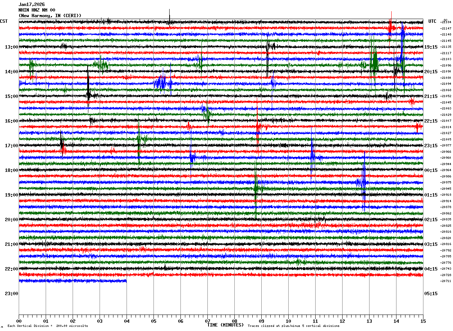Click minute tick label "06" on time axis

181,321
